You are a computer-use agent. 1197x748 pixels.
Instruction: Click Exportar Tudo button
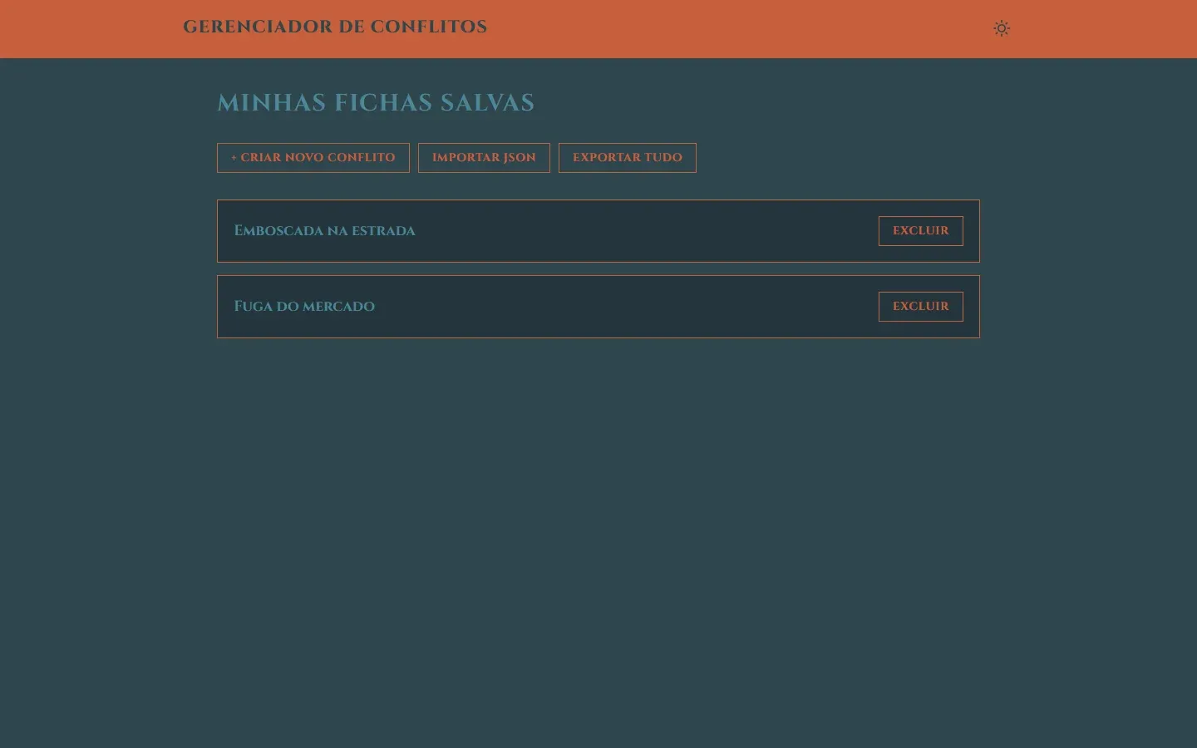pos(628,158)
